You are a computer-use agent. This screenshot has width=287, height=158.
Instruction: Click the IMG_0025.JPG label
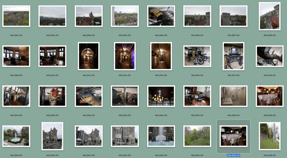(x=197, y=115)
